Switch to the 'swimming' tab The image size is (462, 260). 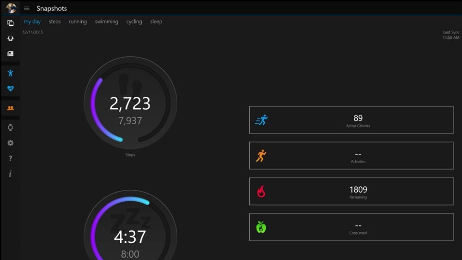(106, 22)
